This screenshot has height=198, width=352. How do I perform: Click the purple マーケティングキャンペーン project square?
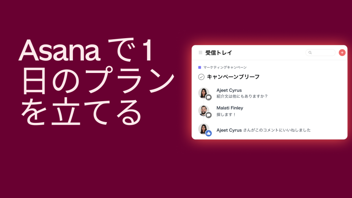coord(199,67)
